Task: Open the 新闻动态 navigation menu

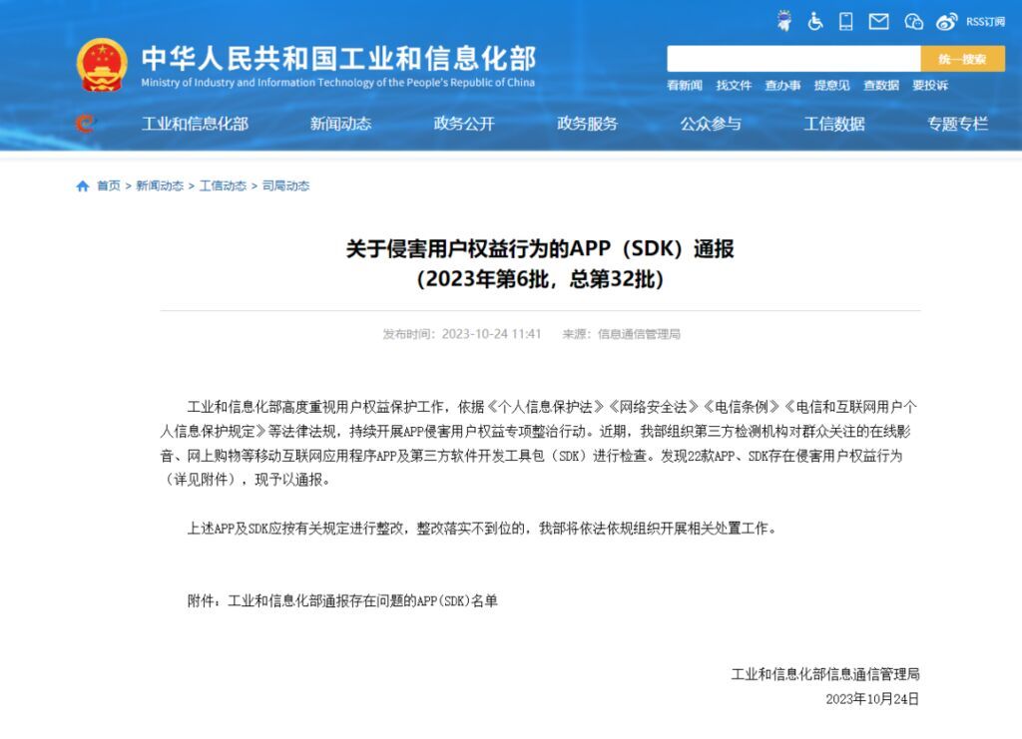Action: (340, 124)
